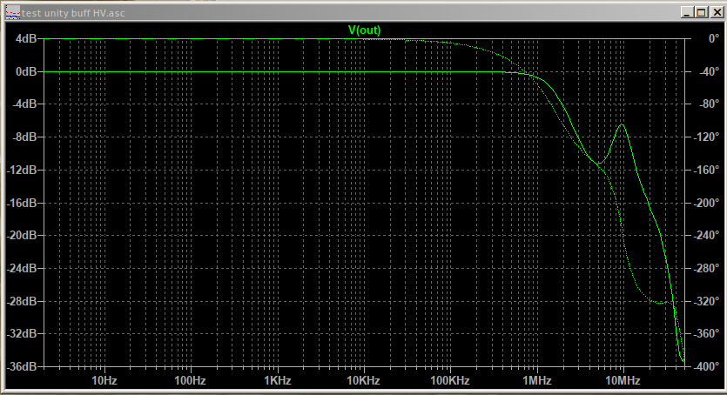Click the -240° phase axis label
The width and height of the screenshot is (727, 395).
706,235
